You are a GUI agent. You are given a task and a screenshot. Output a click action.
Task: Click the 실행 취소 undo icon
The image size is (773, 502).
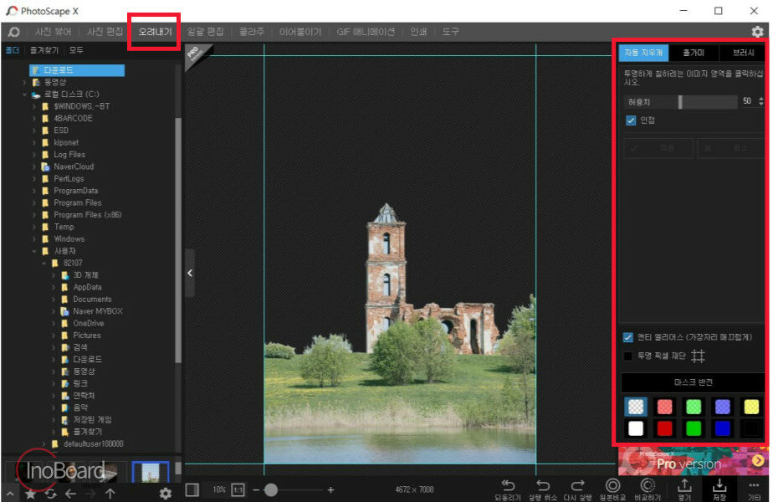[x=542, y=485]
